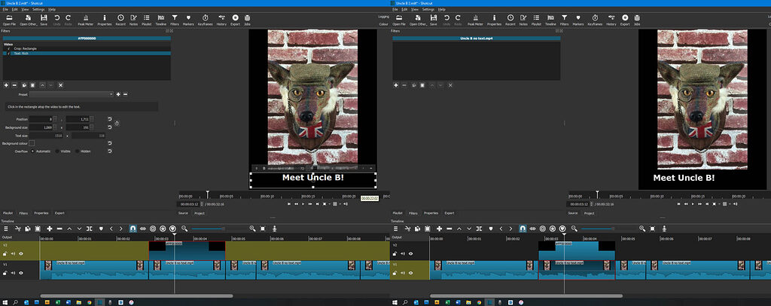Click record audio microphone in left timeline toolbar

tap(274, 228)
